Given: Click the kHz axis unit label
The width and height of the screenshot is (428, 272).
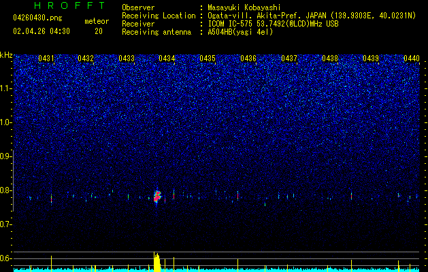Looking at the screenshot, I should tap(6, 55).
